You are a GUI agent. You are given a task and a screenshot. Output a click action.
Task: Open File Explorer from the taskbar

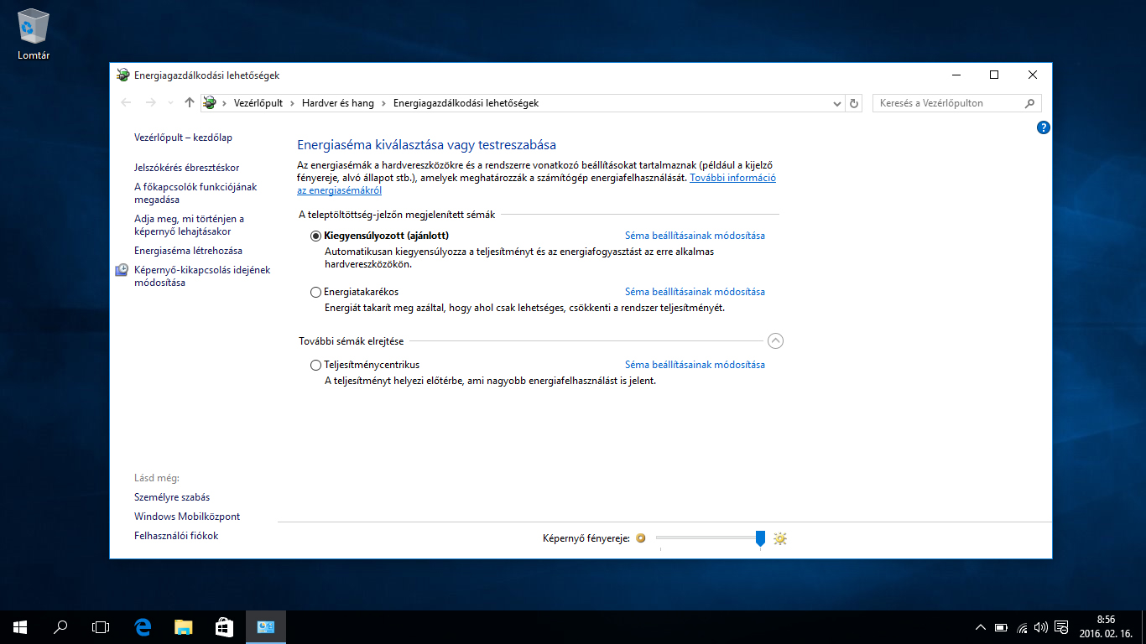click(x=184, y=626)
